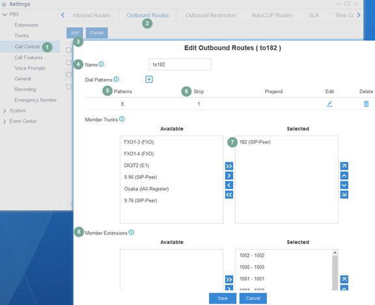This screenshot has height=305, width=375.
Task: Open the Outbound Restriction tab
Action: [x=210, y=16]
